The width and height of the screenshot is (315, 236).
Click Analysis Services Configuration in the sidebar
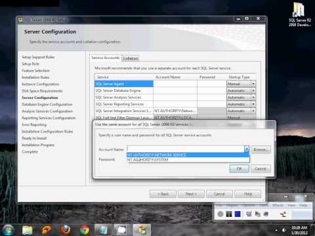pos(47,111)
